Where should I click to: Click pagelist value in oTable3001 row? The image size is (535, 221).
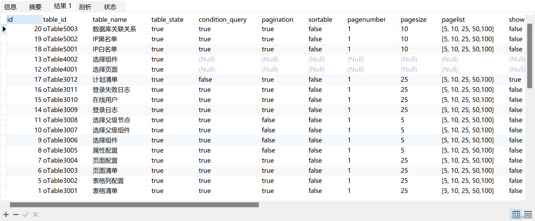click(474, 191)
